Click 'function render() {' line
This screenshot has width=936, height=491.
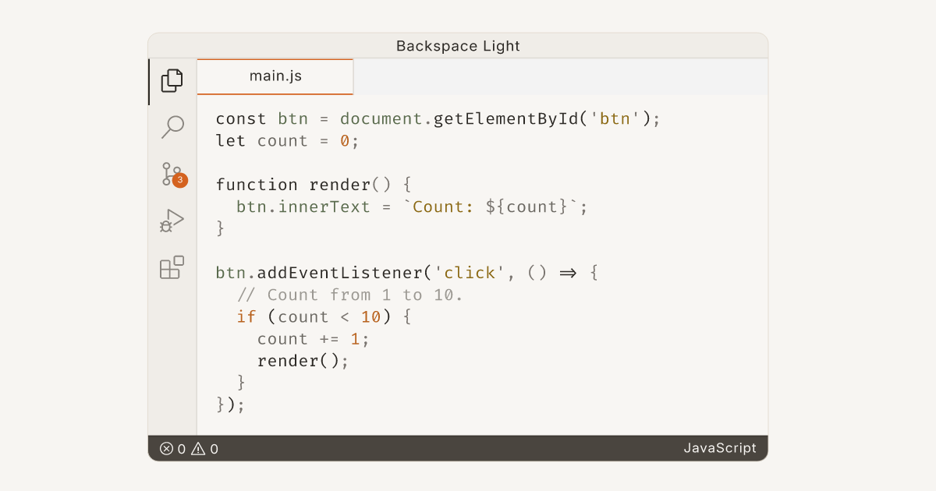tap(313, 185)
